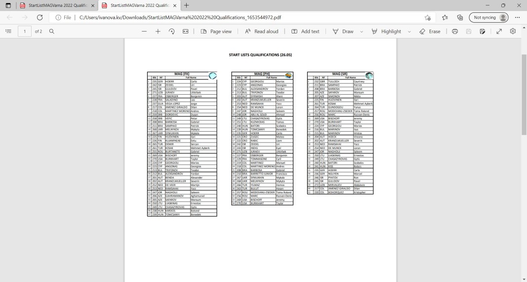Open the PDF table of contents sidebar
Screen dimensions: 527x282
(8, 32)
